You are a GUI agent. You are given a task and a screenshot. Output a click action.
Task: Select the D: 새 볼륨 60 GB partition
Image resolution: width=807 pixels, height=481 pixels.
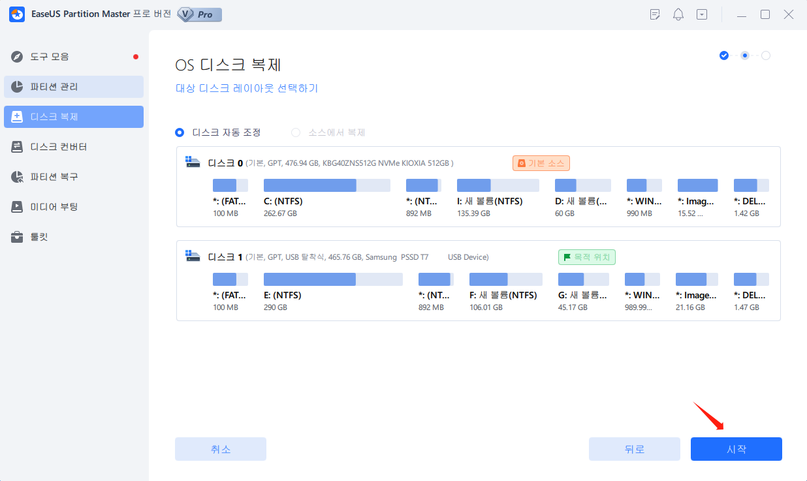[583, 198]
